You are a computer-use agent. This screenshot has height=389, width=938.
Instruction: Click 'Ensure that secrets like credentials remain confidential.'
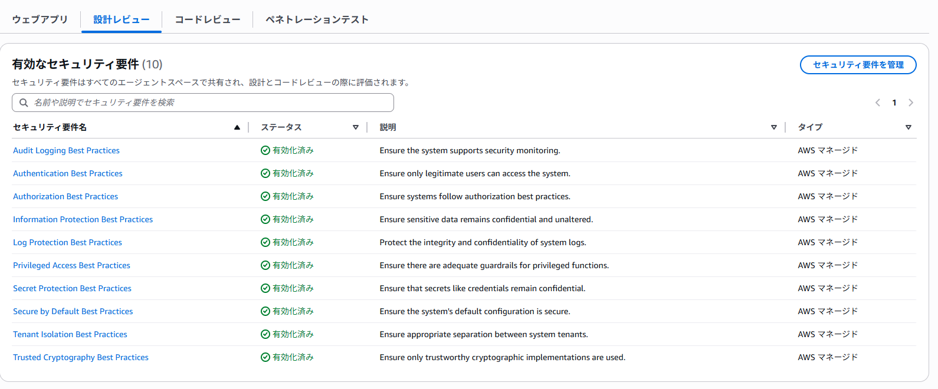click(x=483, y=288)
